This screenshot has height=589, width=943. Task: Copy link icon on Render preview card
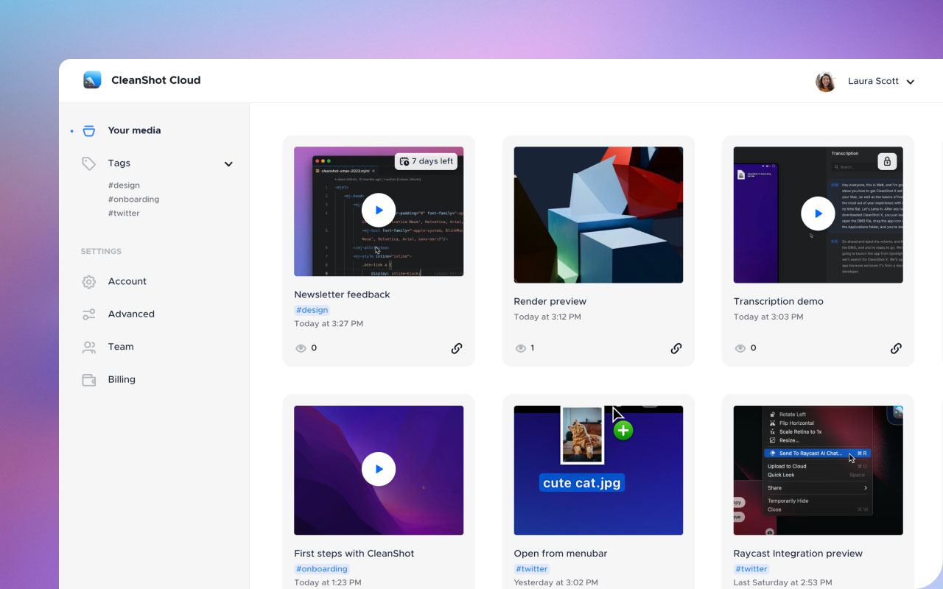[676, 348]
